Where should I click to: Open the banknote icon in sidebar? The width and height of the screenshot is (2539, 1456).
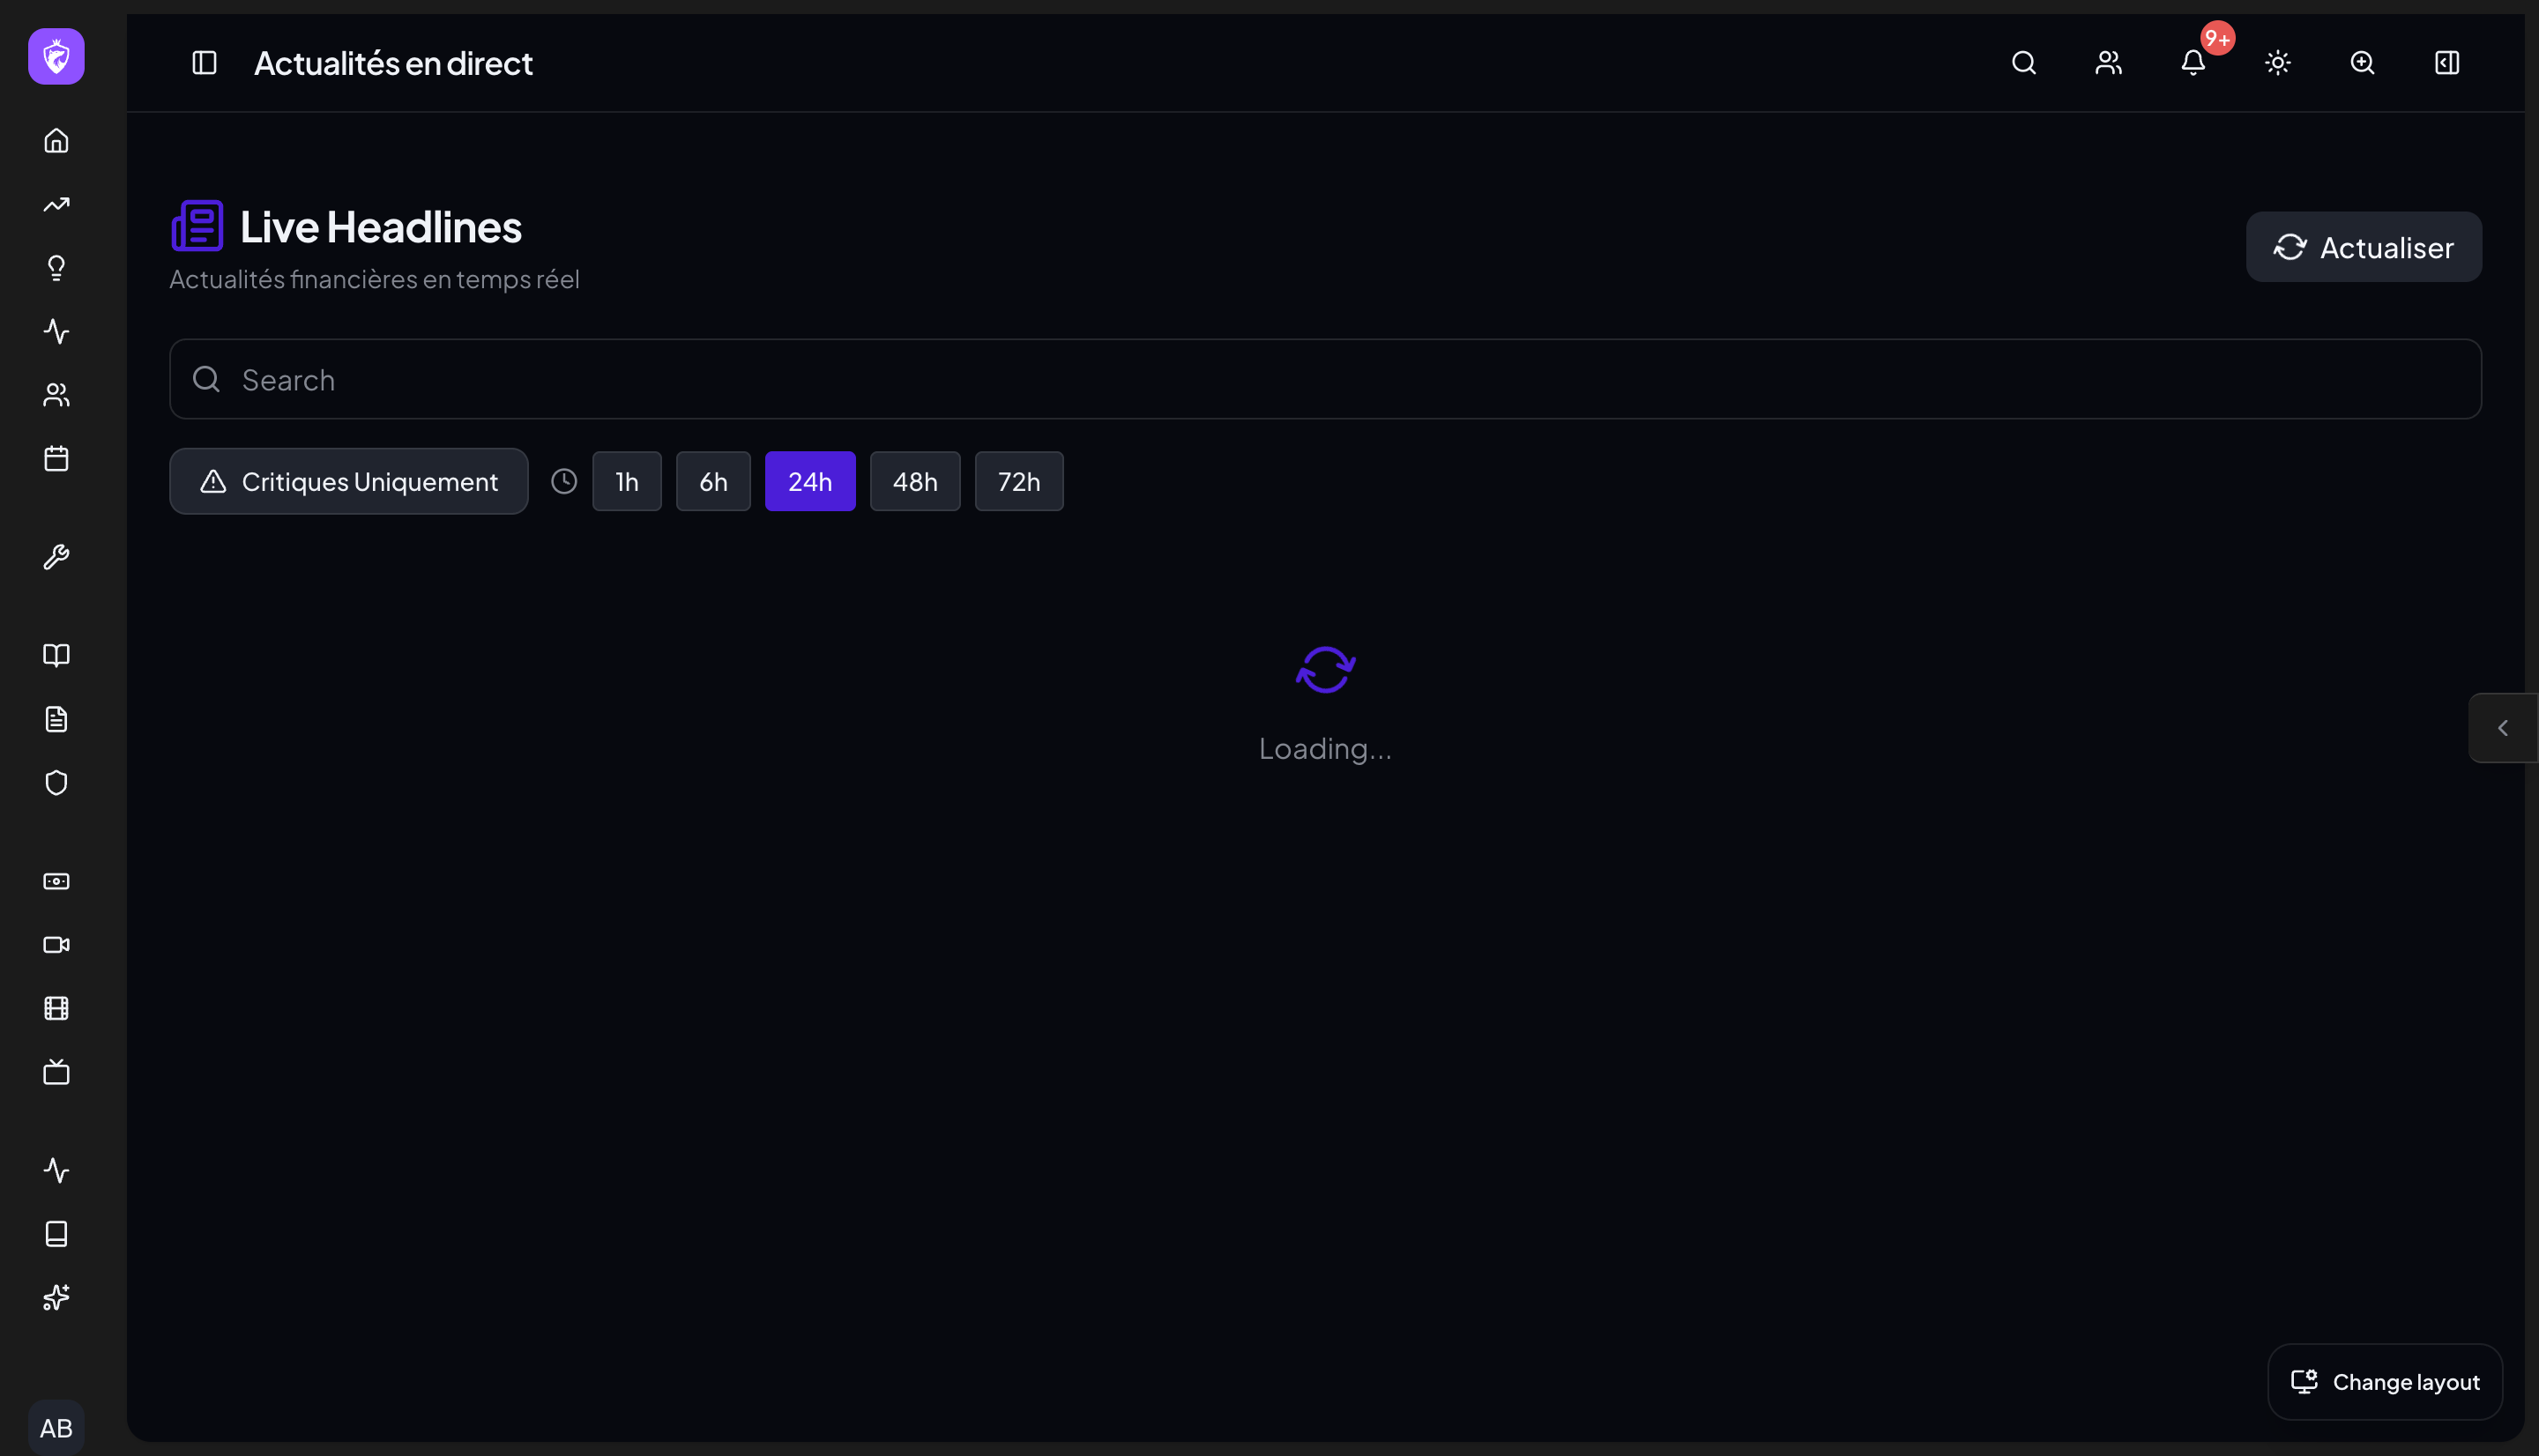pos(56,881)
